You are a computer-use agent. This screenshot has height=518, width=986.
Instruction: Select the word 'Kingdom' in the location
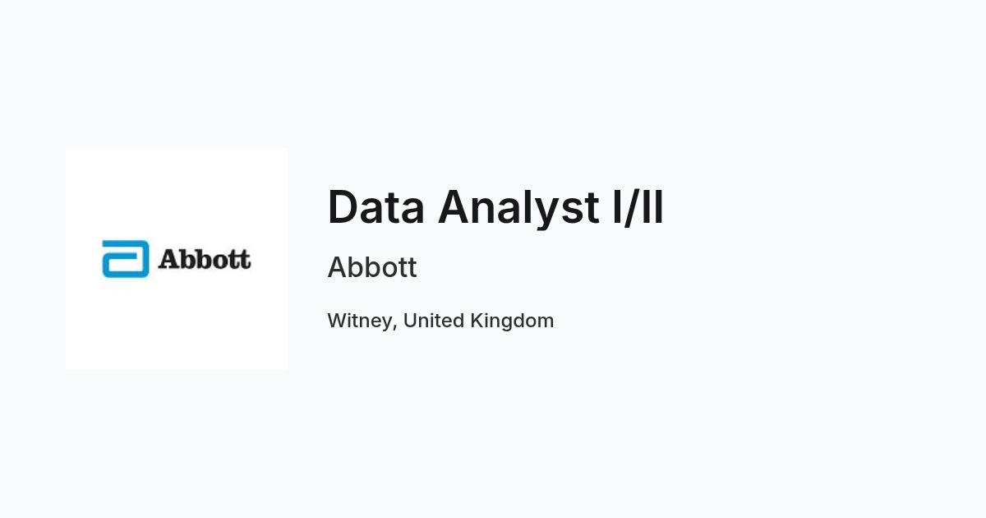click(x=512, y=321)
